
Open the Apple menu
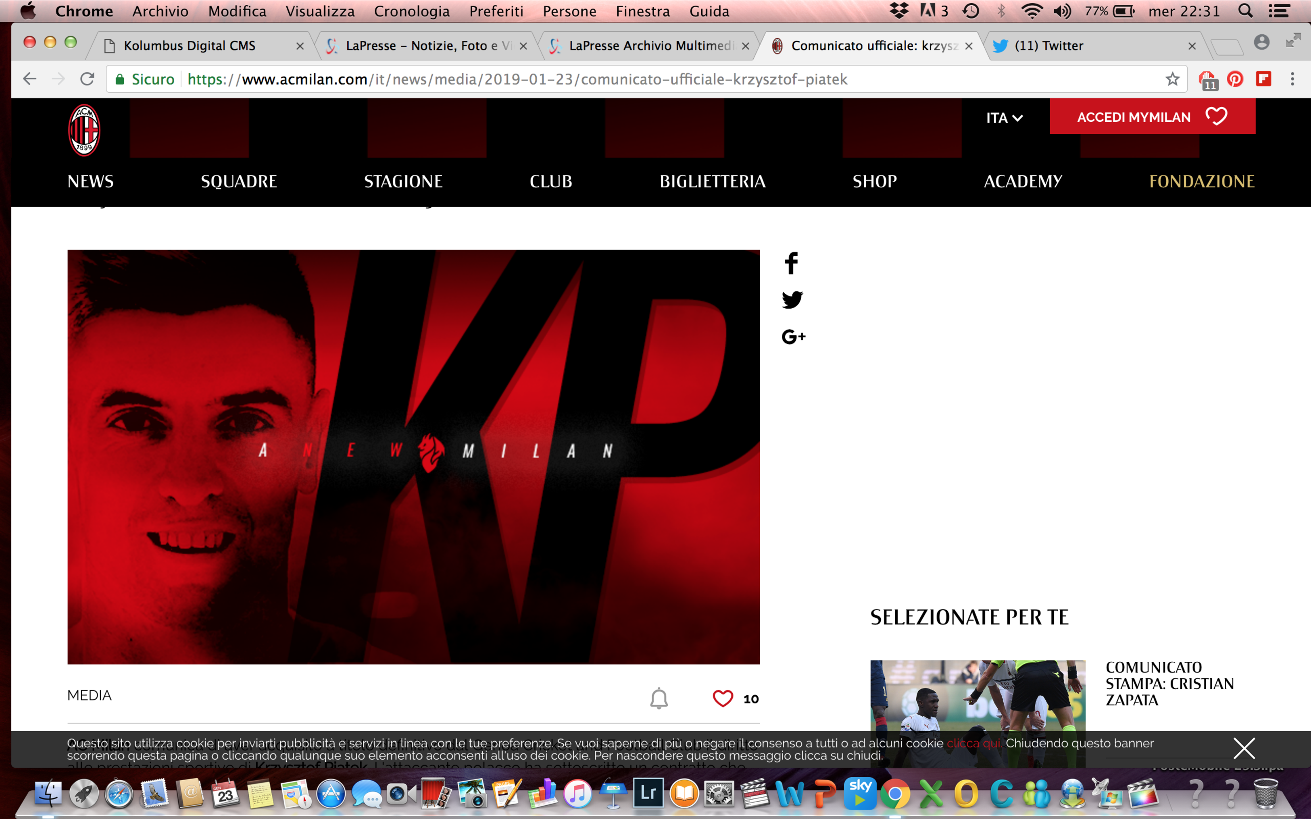(x=28, y=11)
